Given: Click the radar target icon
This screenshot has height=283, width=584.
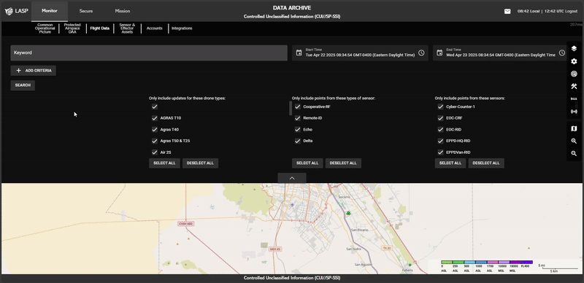Looking at the screenshot, I should point(574,74).
